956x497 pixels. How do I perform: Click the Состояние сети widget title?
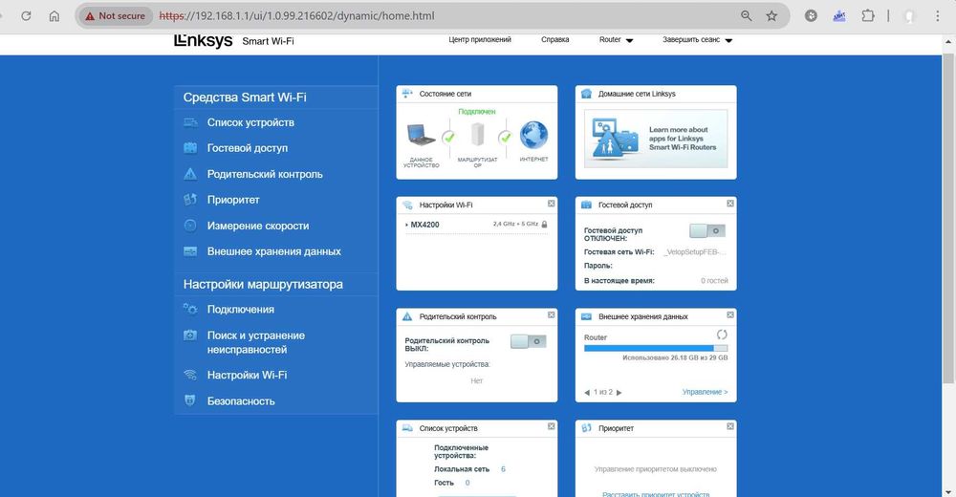pos(445,94)
